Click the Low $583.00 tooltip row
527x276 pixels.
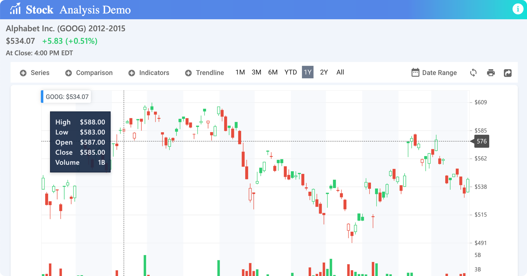tap(80, 132)
